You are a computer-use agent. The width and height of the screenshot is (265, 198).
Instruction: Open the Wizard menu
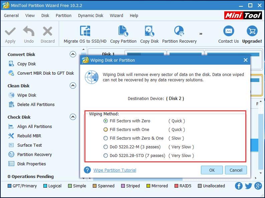(116, 16)
